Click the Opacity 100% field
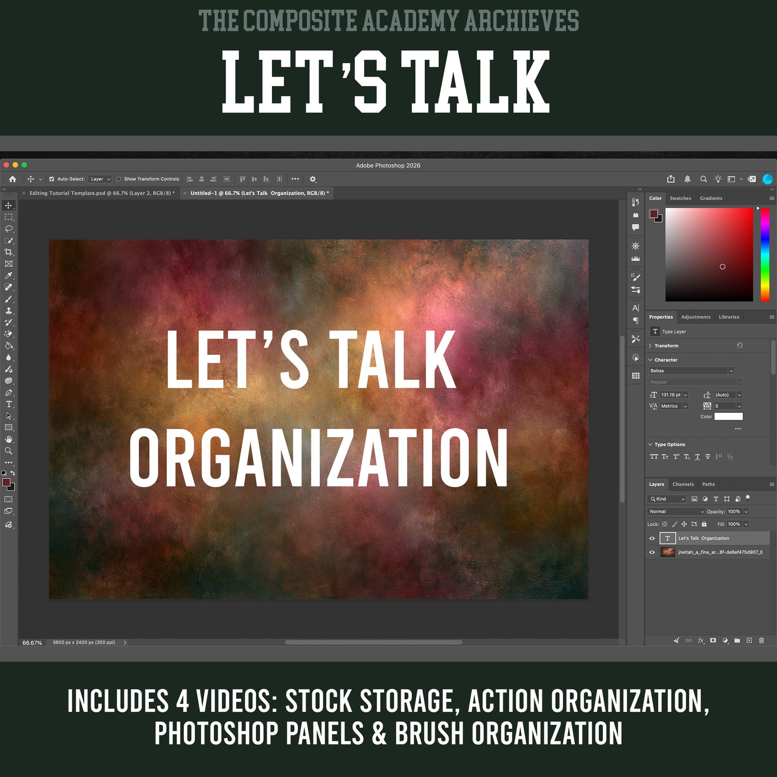This screenshot has height=777, width=777. (x=734, y=512)
